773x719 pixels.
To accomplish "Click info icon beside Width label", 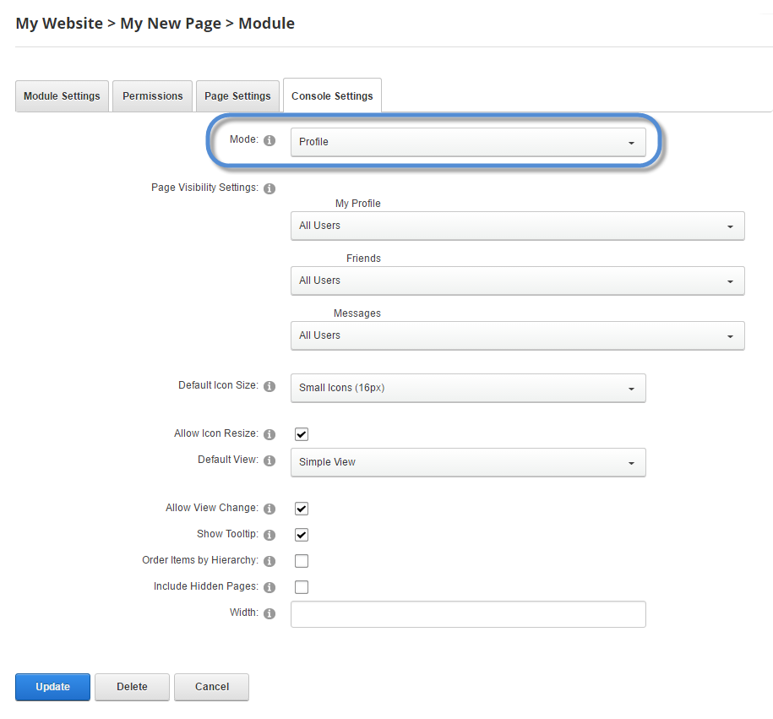I will point(269,613).
